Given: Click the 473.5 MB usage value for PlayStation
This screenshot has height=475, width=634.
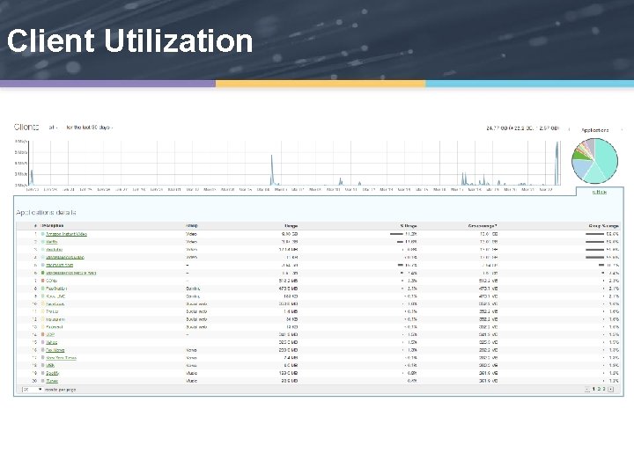Looking at the screenshot, I should [x=288, y=289].
